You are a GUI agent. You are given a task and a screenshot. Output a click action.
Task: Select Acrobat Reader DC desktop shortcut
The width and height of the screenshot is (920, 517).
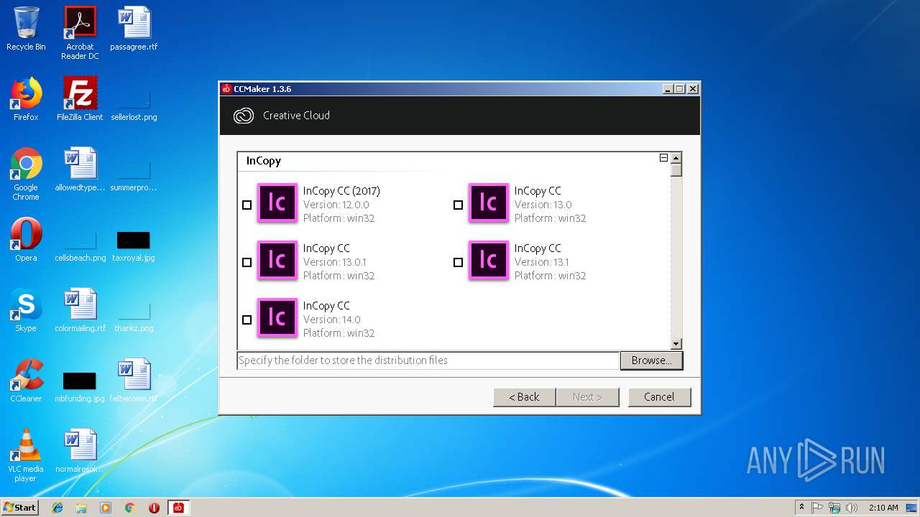pyautogui.click(x=80, y=33)
